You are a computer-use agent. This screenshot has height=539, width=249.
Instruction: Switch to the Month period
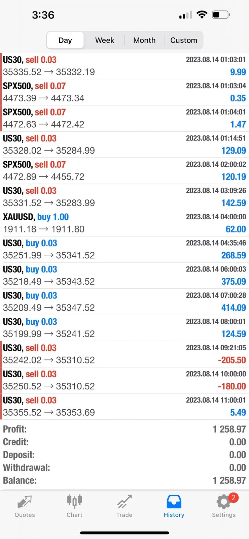click(x=144, y=40)
